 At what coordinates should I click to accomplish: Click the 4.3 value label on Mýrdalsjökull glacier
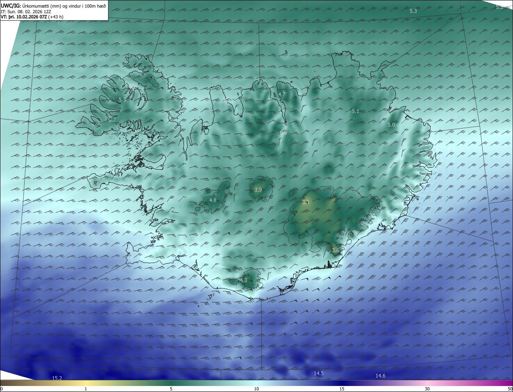pyautogui.click(x=244, y=280)
